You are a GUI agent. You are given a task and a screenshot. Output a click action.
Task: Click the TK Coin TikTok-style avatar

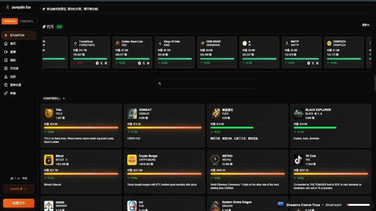click(x=298, y=160)
